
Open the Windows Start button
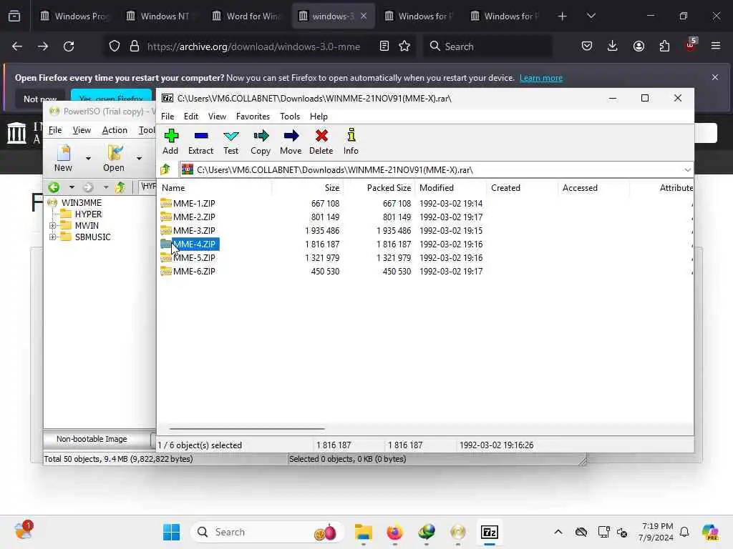pos(172,532)
